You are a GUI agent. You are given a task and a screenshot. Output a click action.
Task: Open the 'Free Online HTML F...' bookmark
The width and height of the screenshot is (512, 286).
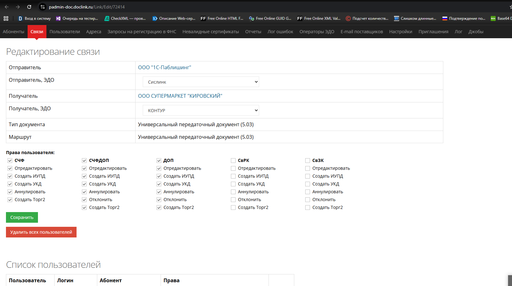coord(222,18)
